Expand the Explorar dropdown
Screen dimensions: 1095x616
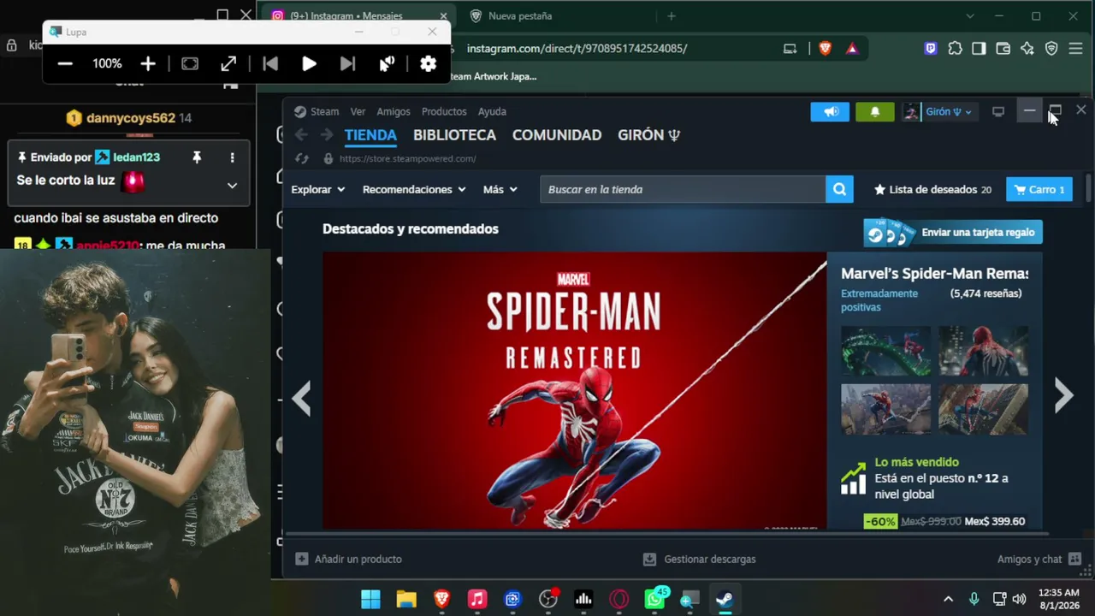[x=318, y=189]
